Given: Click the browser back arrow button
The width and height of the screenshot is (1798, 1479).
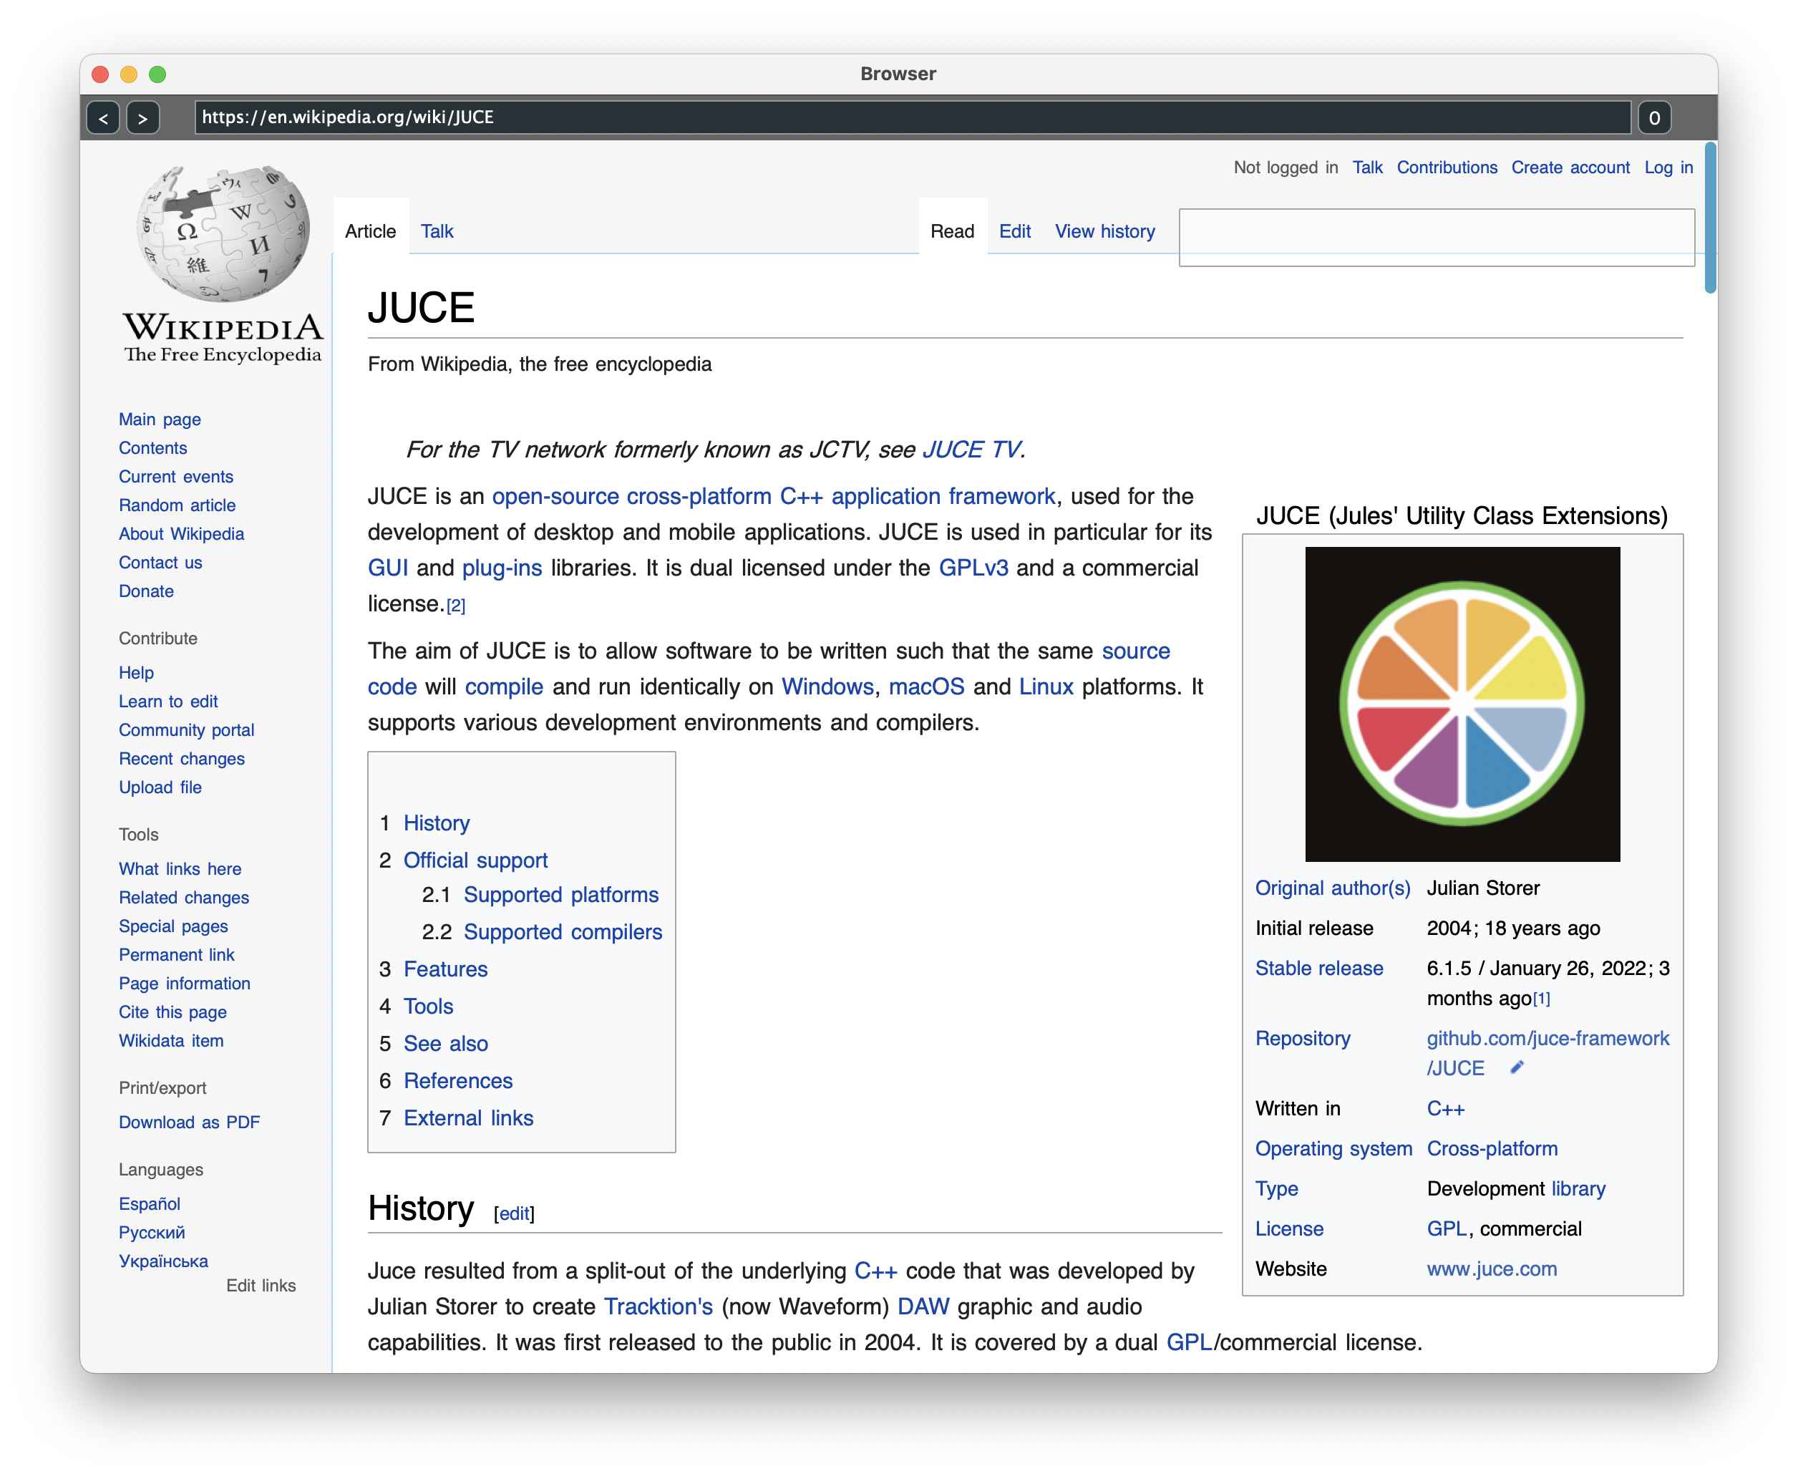Looking at the screenshot, I should [103, 118].
